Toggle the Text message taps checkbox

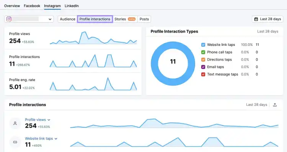point(203,74)
